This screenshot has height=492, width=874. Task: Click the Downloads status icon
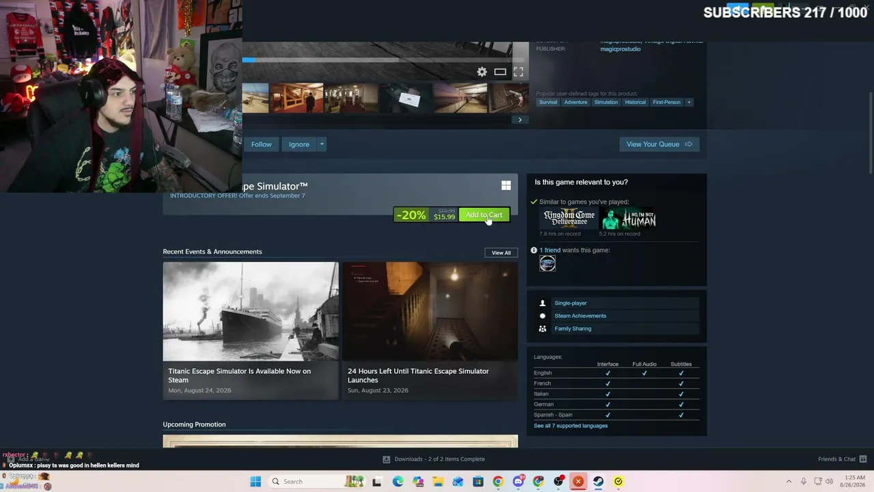386,459
